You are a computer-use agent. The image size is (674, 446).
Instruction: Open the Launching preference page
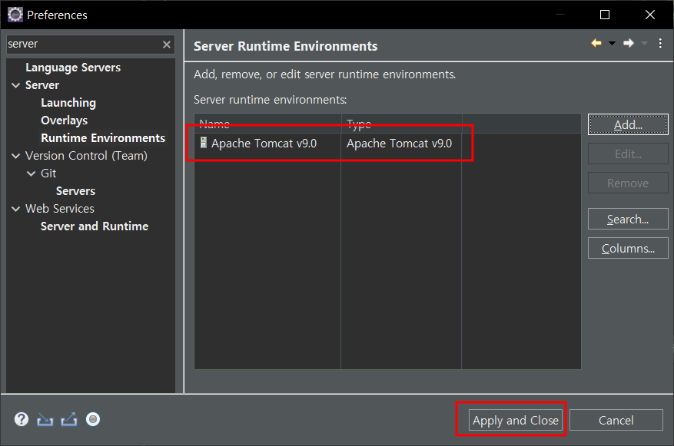click(68, 103)
